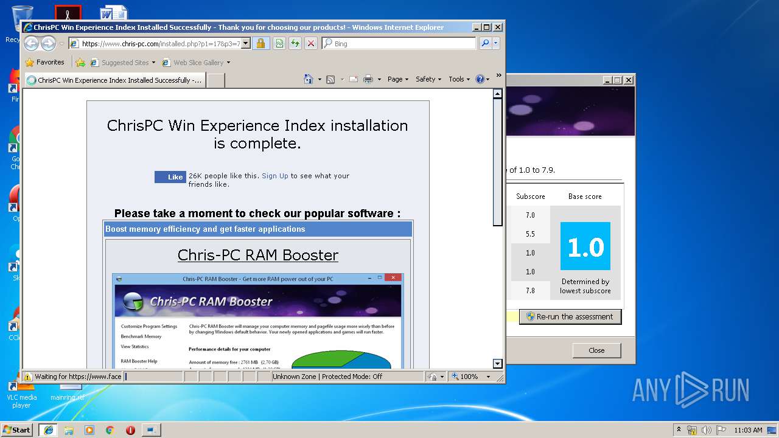Image resolution: width=779 pixels, height=438 pixels.
Task: Select the ChrisPC Win Experience Index tab
Action: tap(114, 80)
